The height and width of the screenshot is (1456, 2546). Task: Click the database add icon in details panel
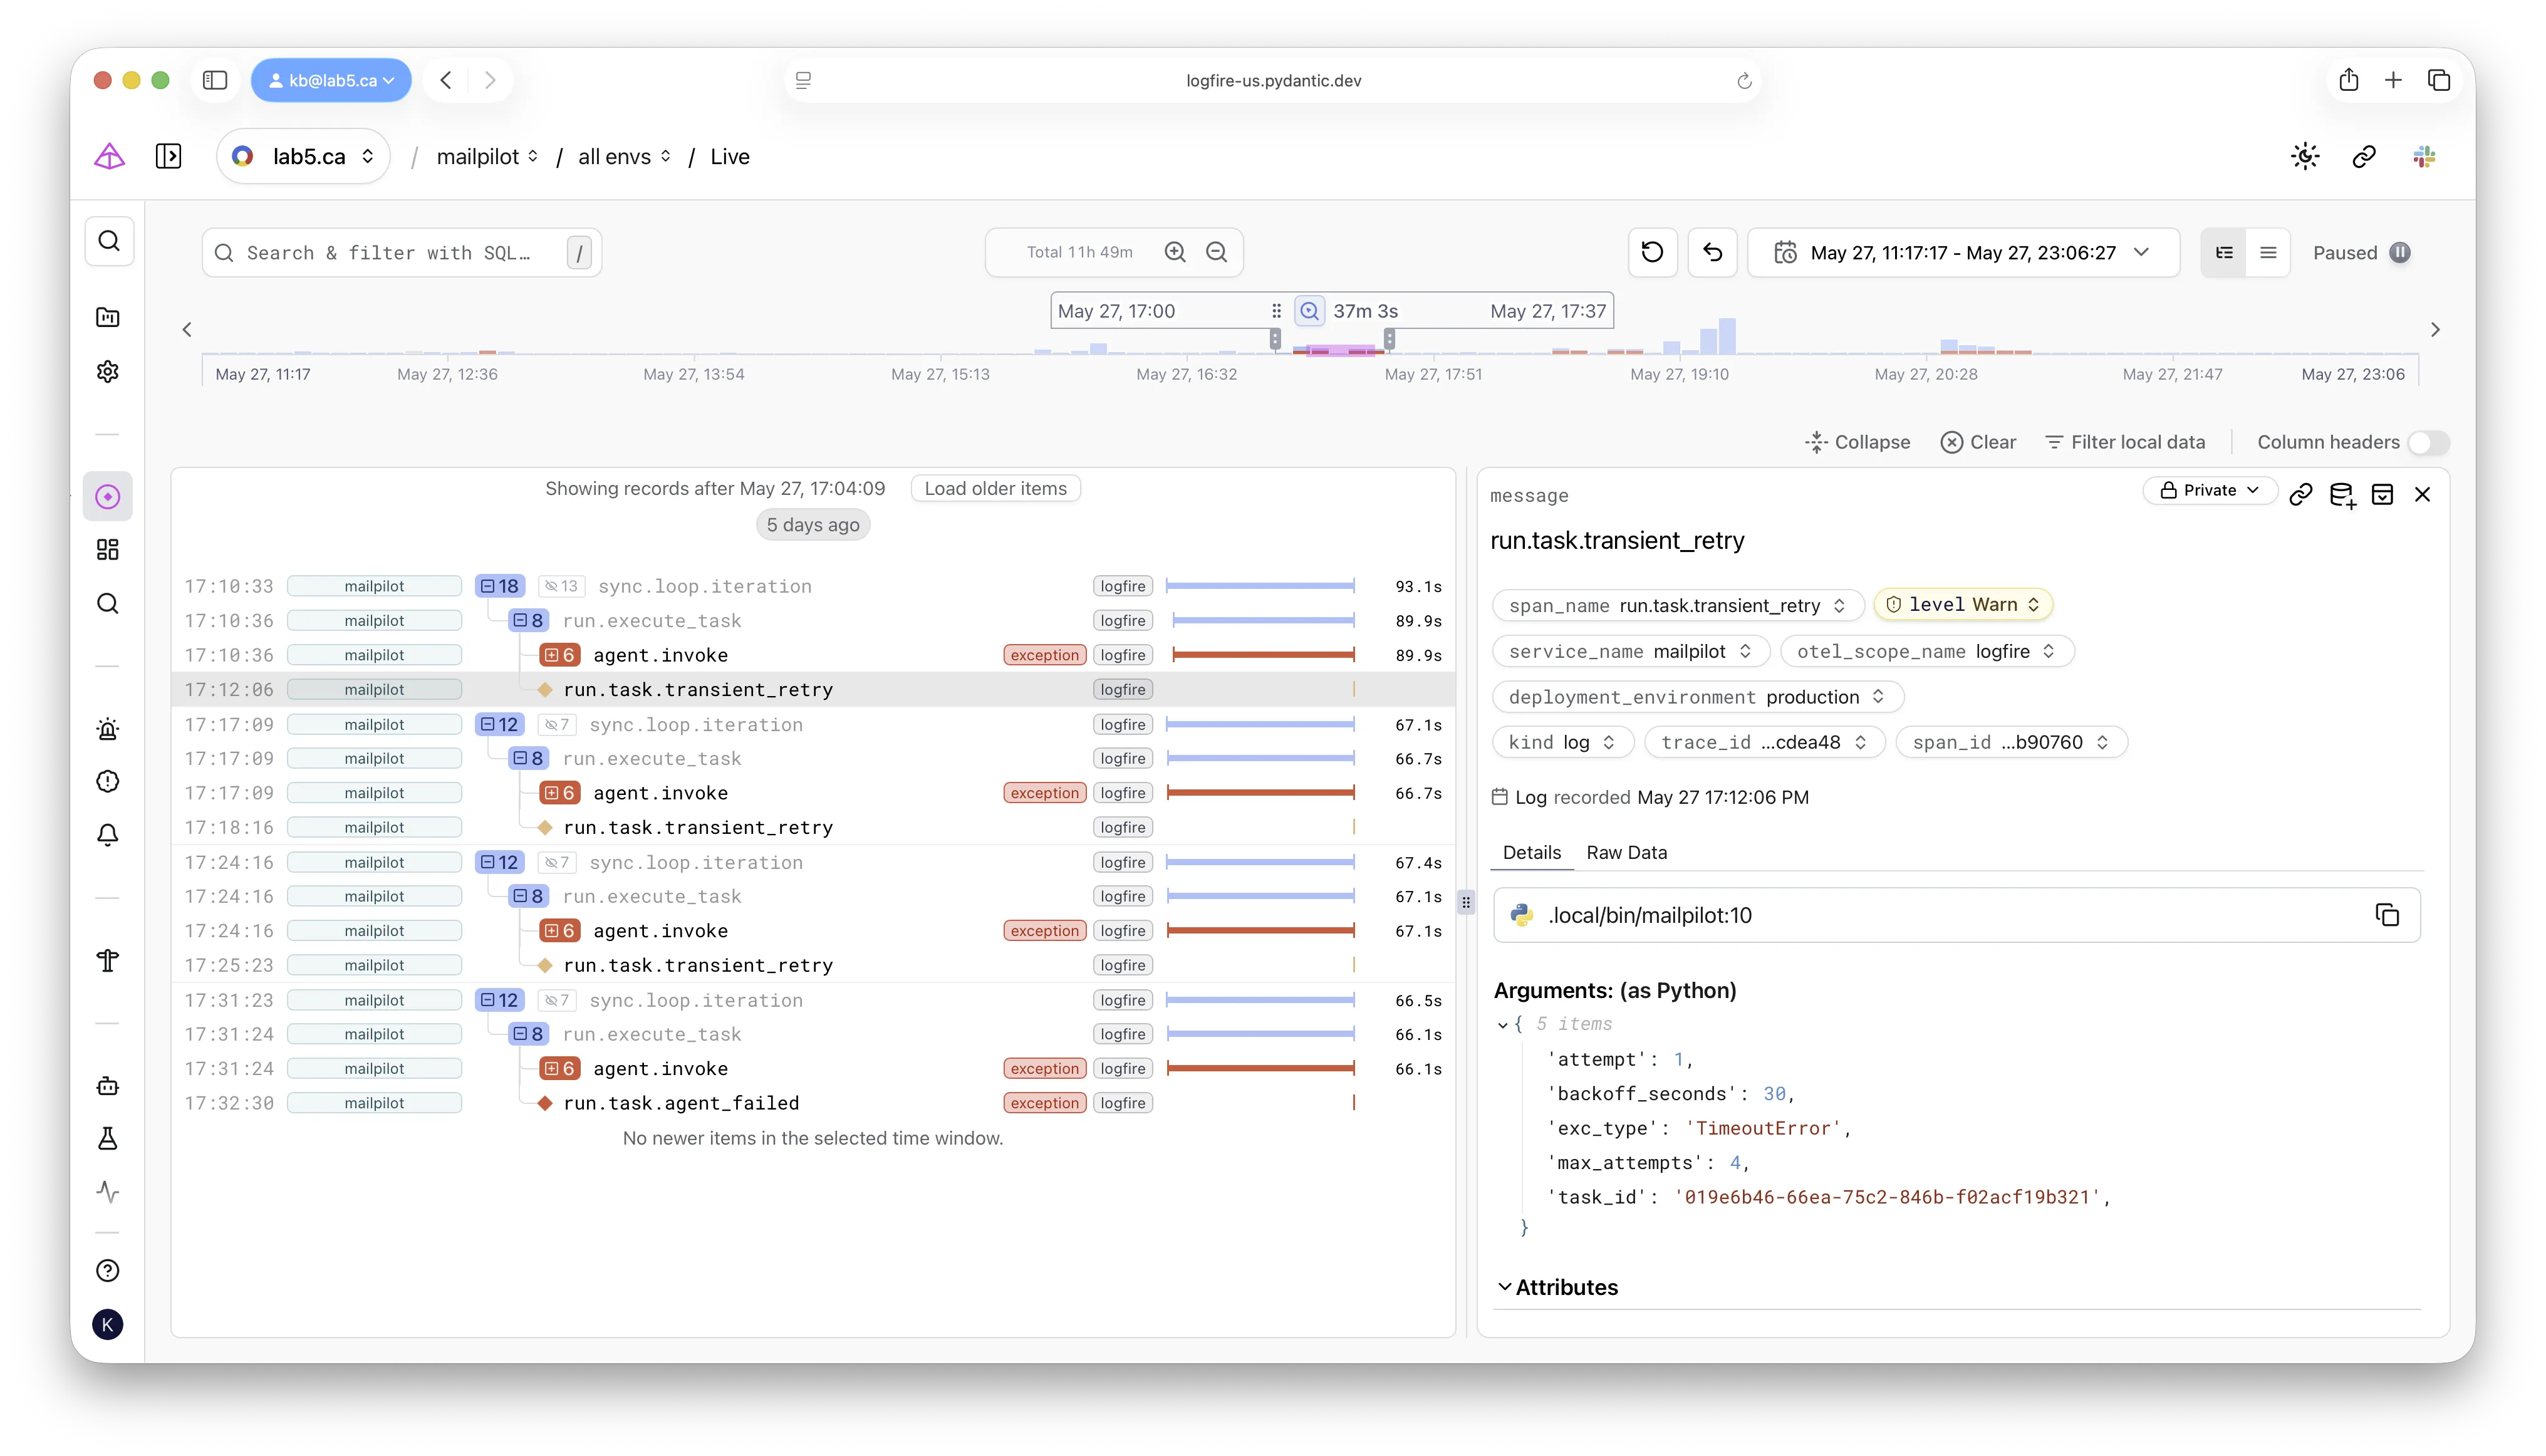pos(2342,494)
